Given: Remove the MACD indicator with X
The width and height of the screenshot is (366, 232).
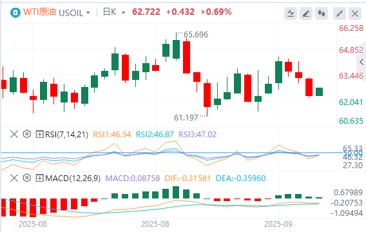Looking at the screenshot, I should pyautogui.click(x=14, y=179).
